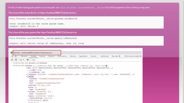The height and width of the screenshot is (103, 184).
Task: Expand the params: {studentId: '2'} entry
Action: pos(28,92)
